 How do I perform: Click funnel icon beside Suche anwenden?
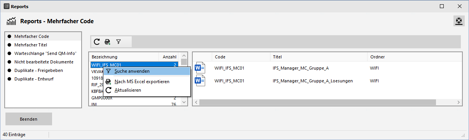108,71
